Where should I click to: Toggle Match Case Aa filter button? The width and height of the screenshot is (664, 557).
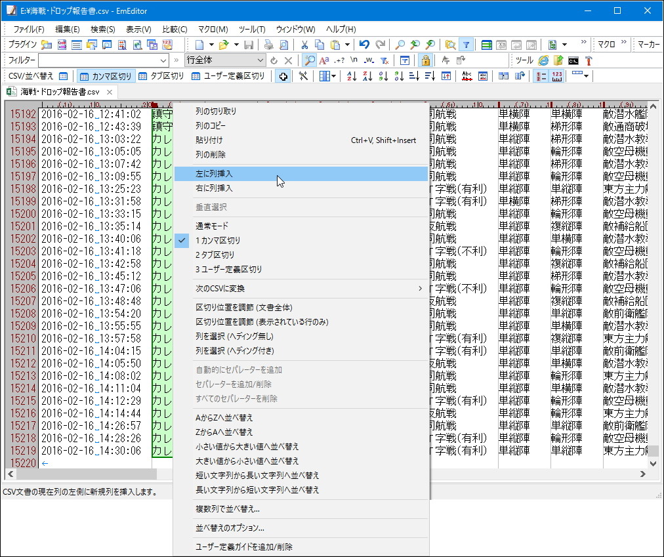pos(324,60)
